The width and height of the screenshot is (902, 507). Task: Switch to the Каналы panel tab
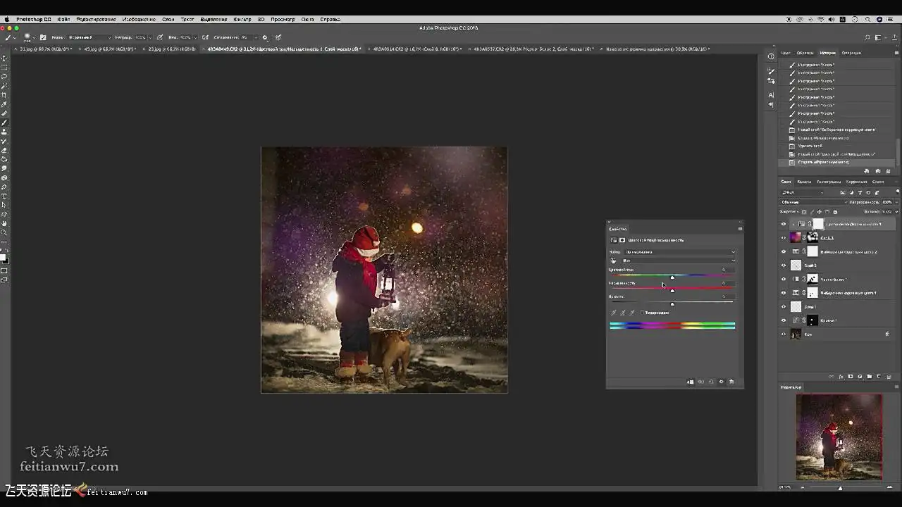point(804,182)
